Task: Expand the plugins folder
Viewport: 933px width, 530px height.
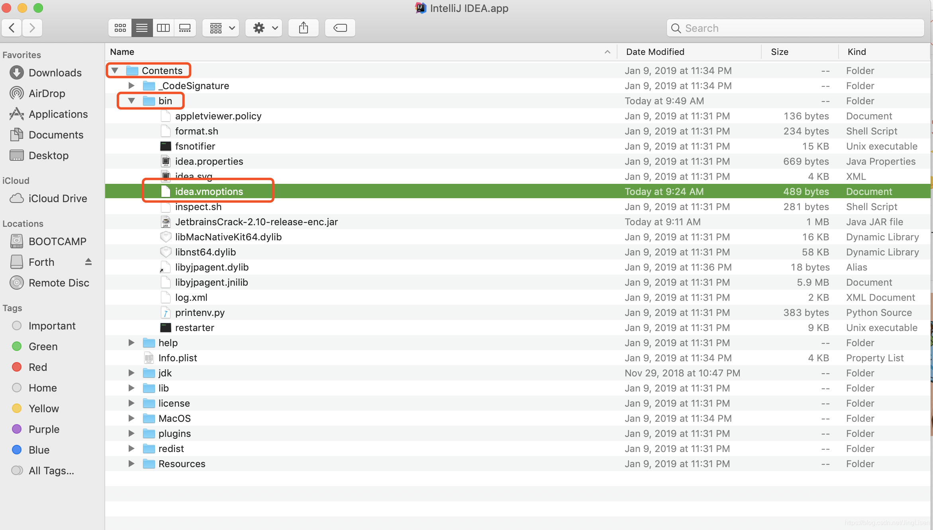Action: click(x=131, y=433)
